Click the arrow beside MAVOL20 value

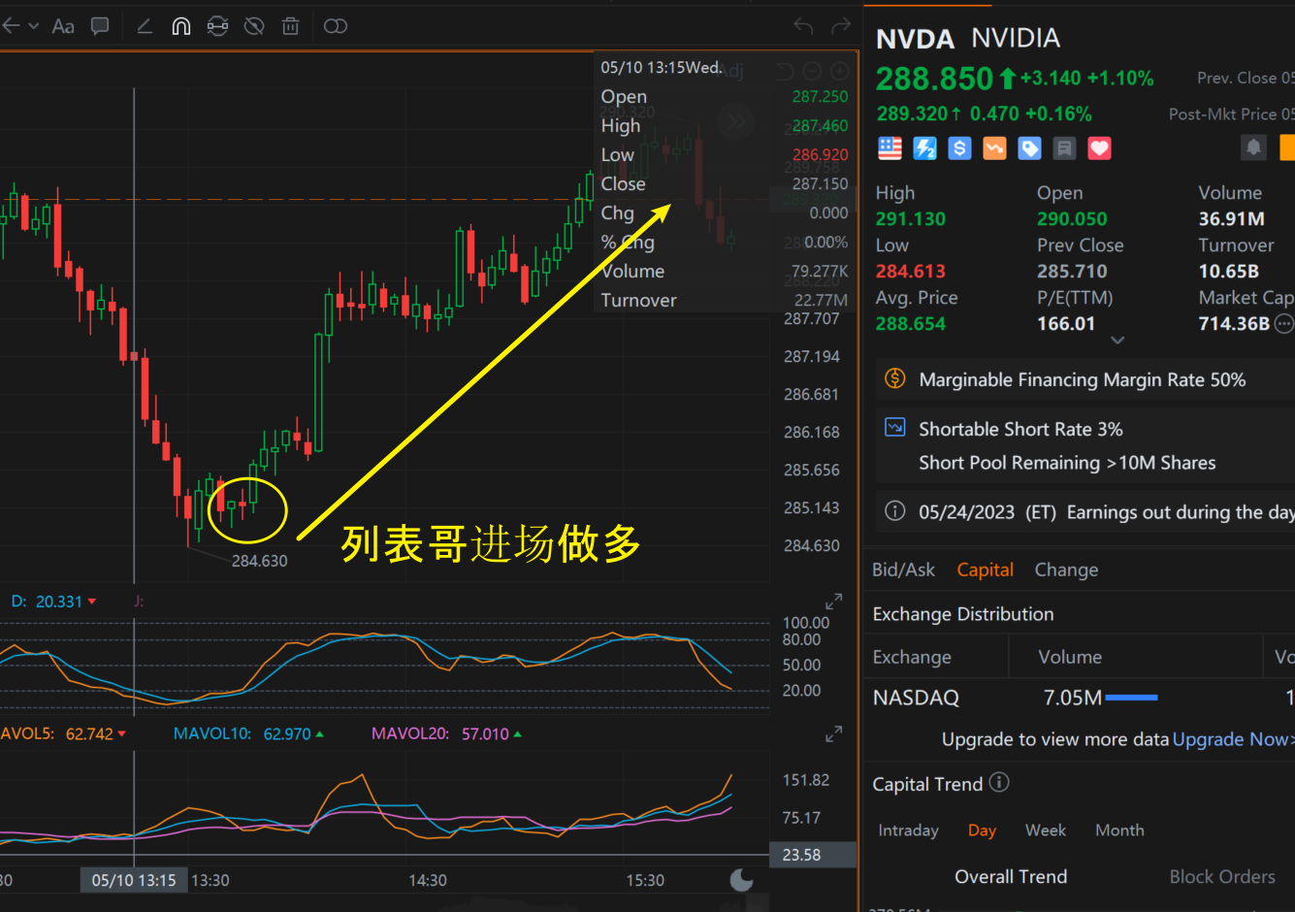[x=518, y=734]
